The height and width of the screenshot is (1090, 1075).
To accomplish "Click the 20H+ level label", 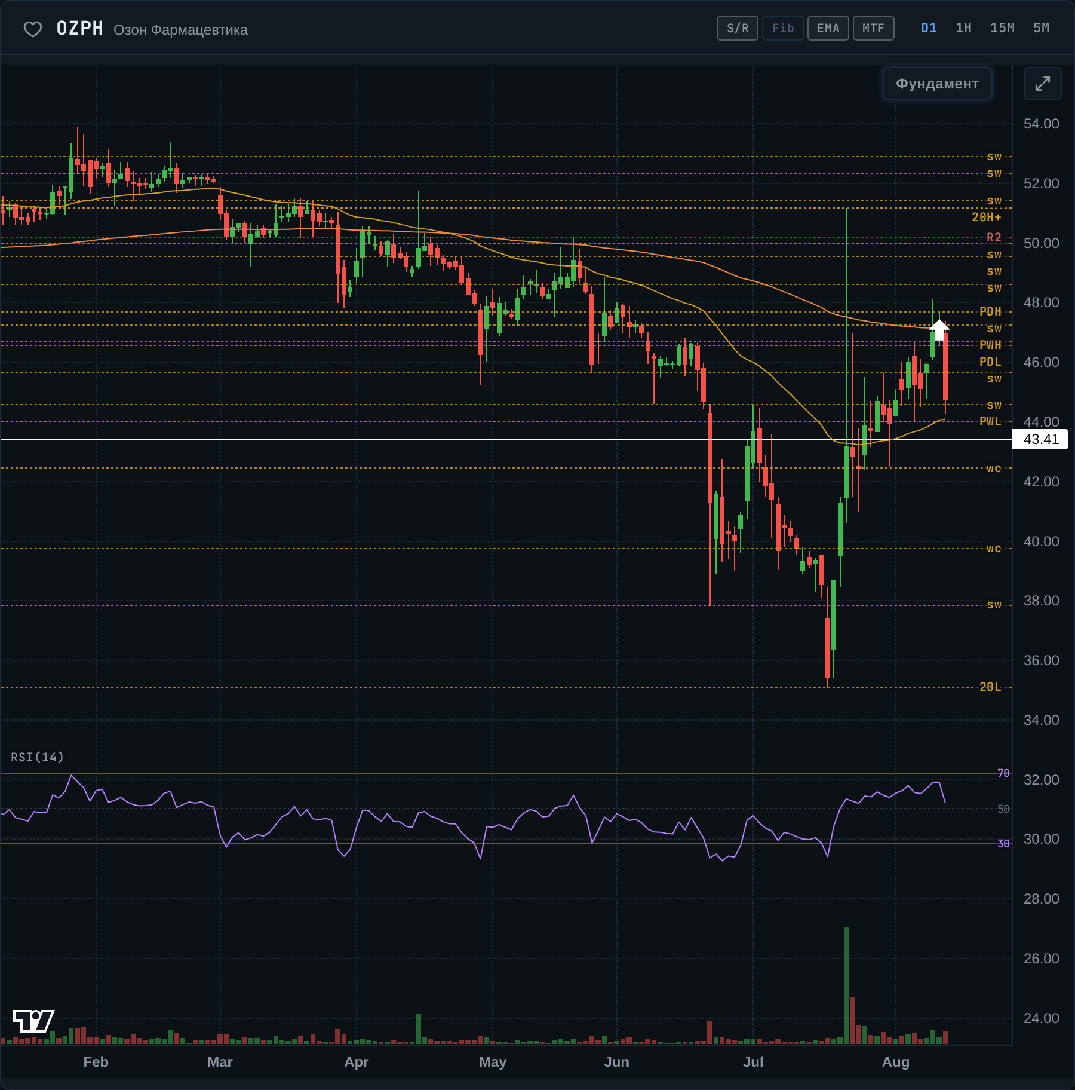I will (986, 217).
